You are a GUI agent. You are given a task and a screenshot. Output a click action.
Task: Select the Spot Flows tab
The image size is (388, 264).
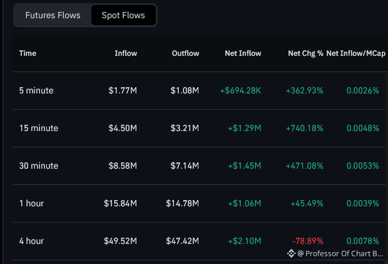click(123, 16)
